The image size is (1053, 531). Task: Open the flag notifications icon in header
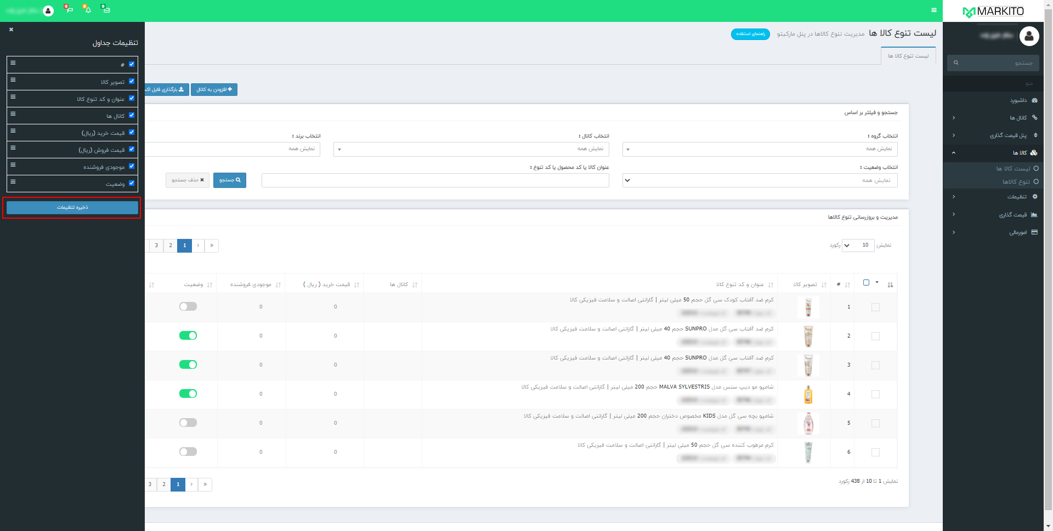[x=69, y=9]
